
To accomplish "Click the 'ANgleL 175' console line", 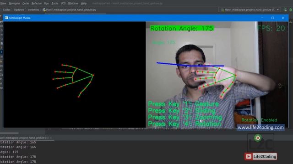I will (x=9, y=152).
